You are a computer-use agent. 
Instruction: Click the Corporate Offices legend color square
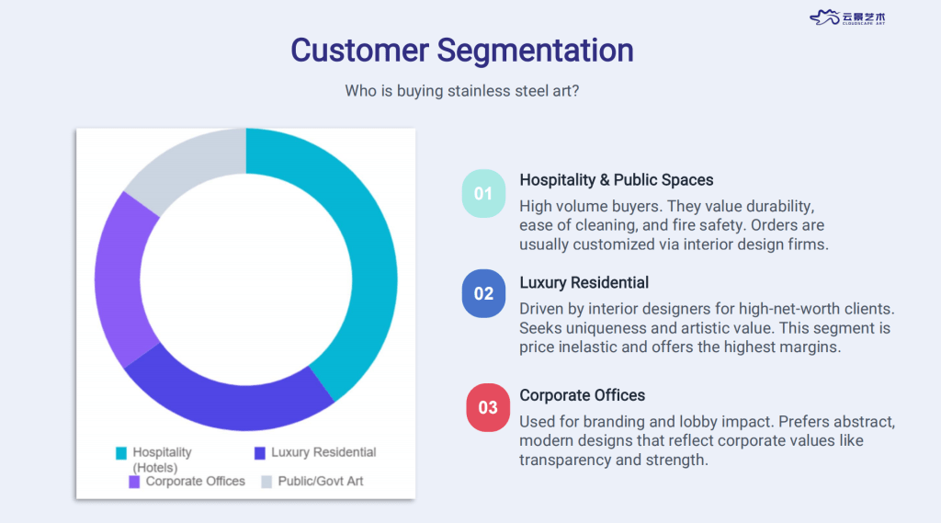[x=134, y=481]
